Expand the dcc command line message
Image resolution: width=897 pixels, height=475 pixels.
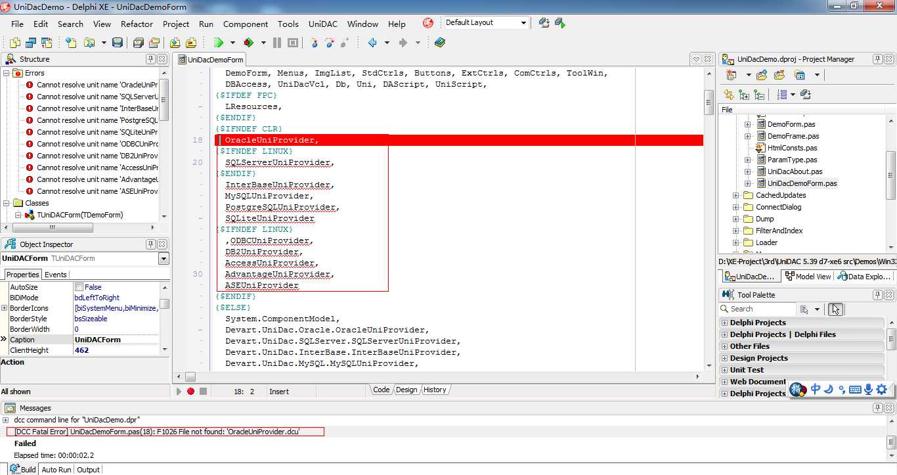pyautogui.click(x=6, y=420)
